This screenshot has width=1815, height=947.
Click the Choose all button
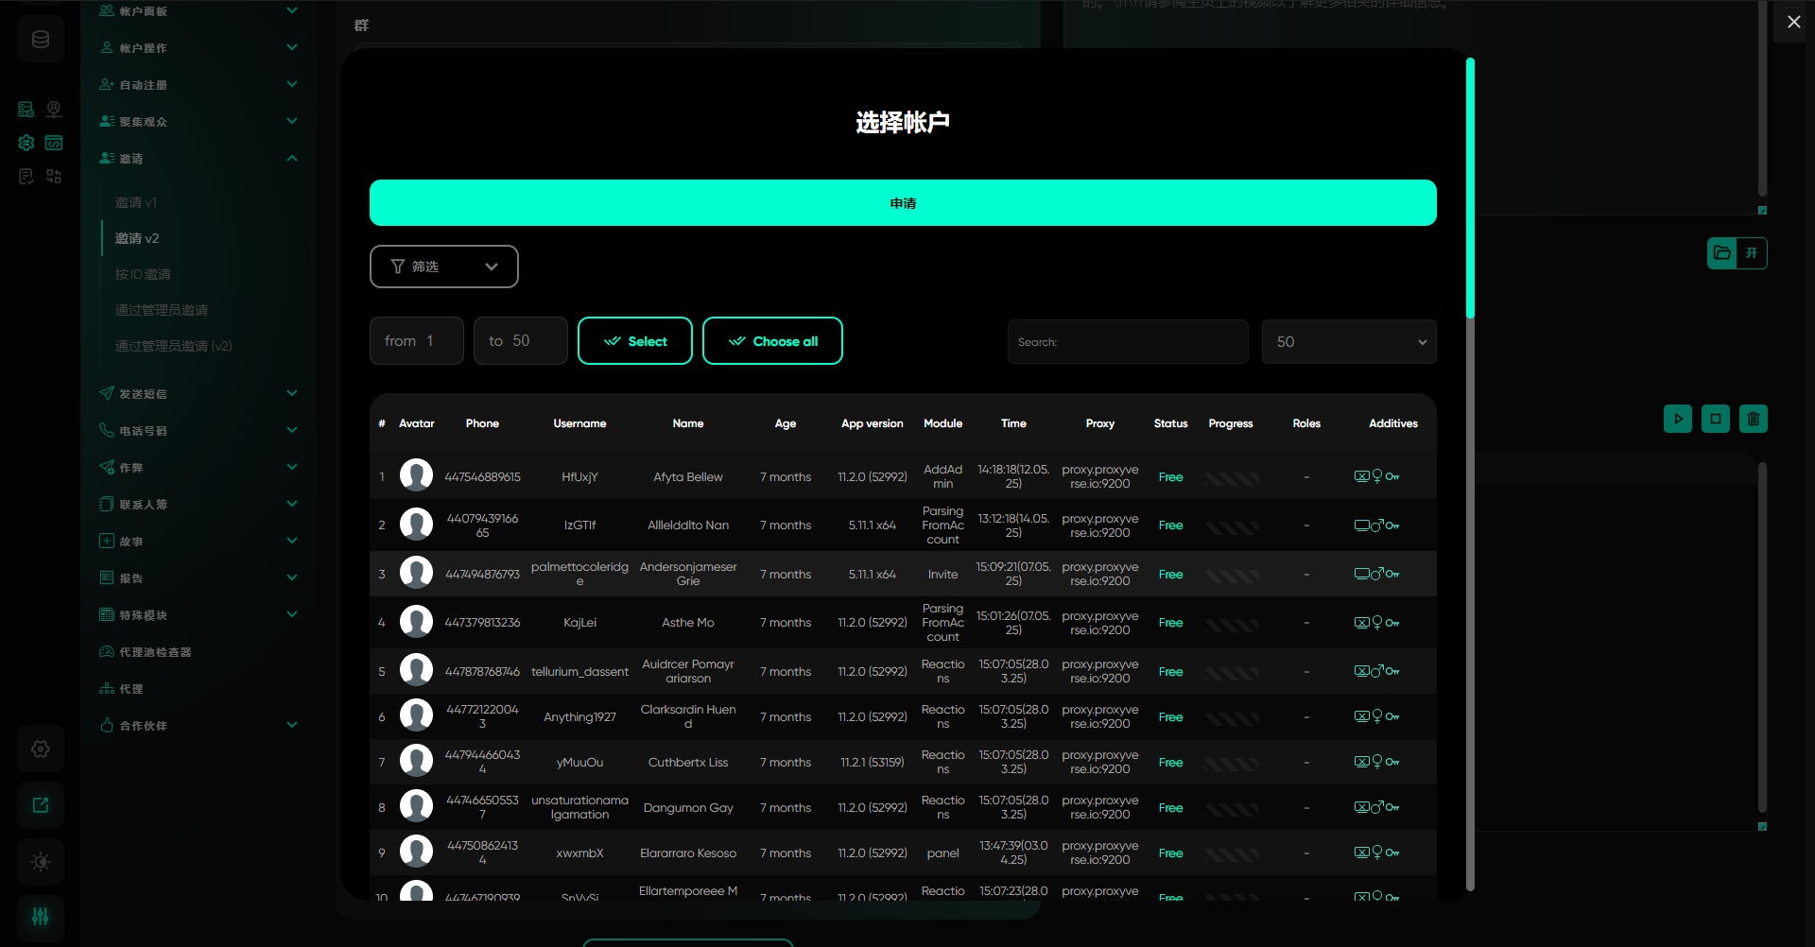click(x=772, y=341)
